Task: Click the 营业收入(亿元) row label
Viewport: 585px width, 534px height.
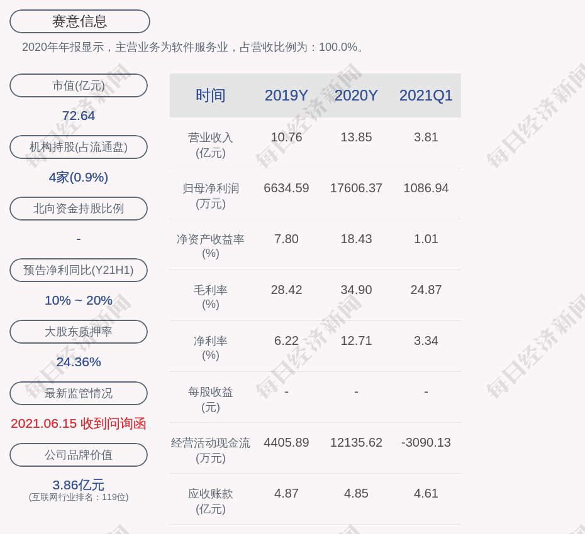Action: [x=211, y=145]
